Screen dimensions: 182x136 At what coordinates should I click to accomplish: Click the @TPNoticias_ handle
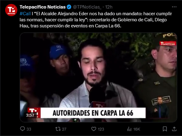coord(87,7)
